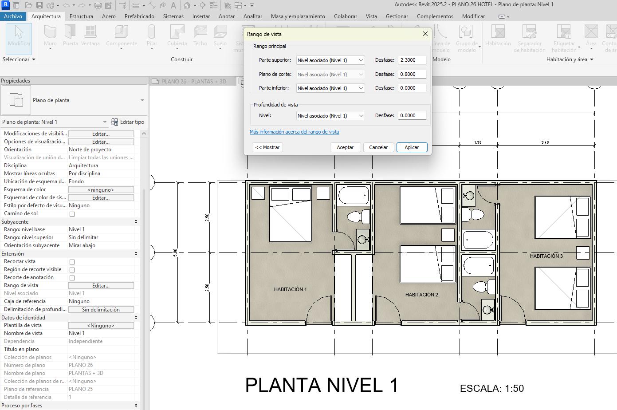Open the Estructura ribbon tab
This screenshot has width=617, height=410.
tap(81, 16)
